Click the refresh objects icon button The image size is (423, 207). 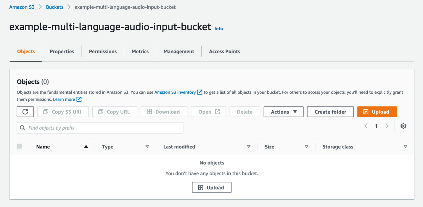[25, 112]
